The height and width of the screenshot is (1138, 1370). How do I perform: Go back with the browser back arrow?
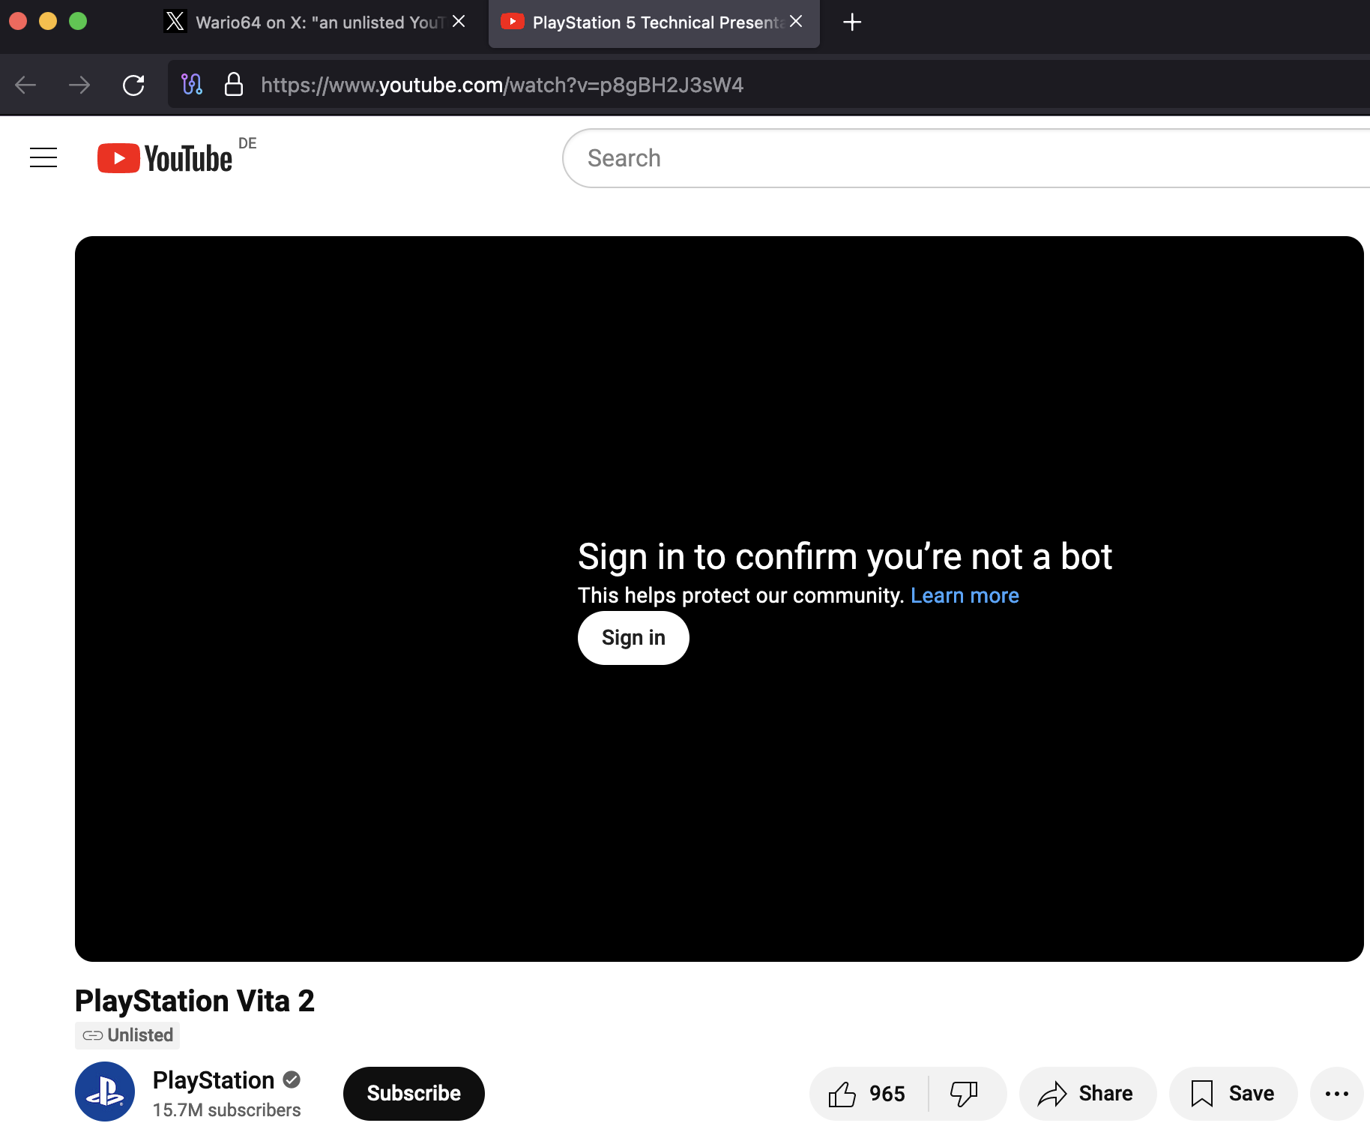pyautogui.click(x=25, y=85)
